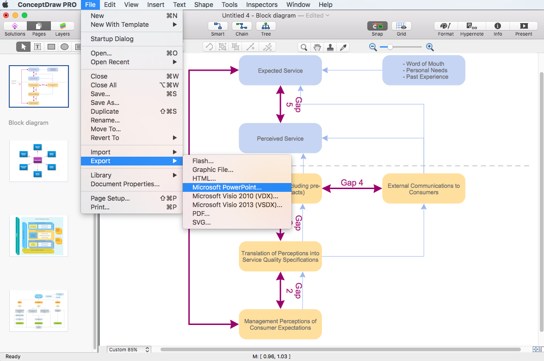
Task: Expand the Library submenu
Action: (x=132, y=175)
